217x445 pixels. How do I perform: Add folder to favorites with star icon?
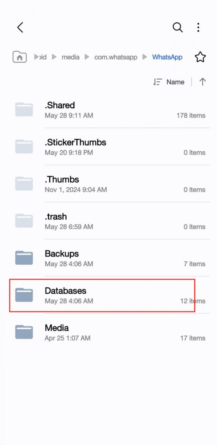pyautogui.click(x=200, y=57)
